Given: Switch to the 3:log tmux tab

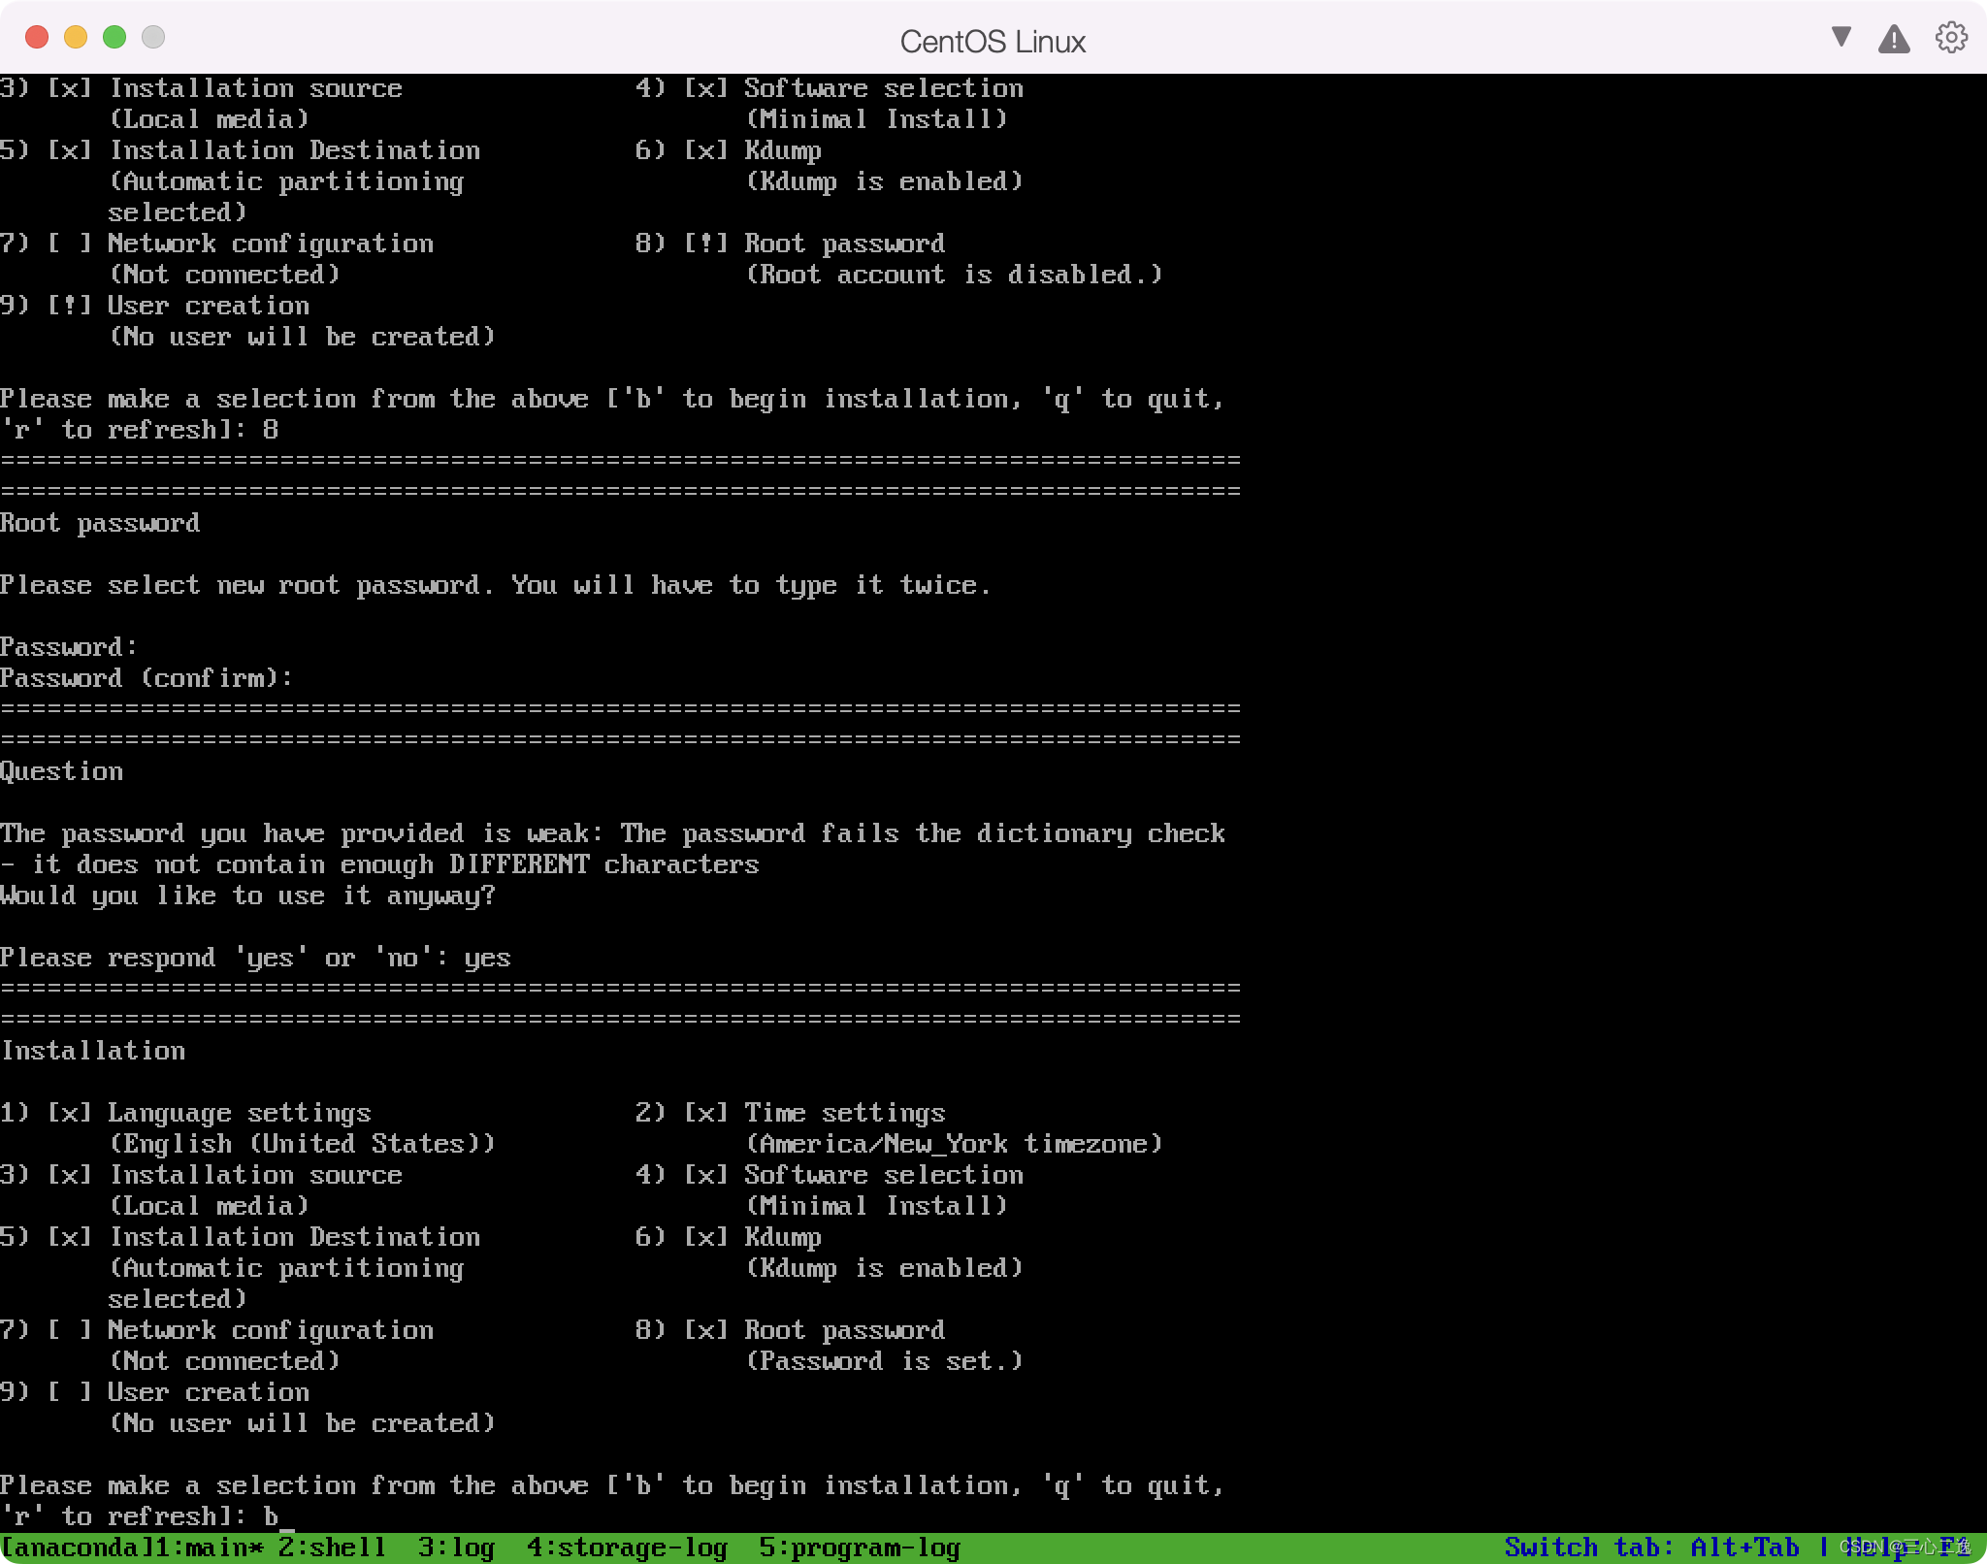Looking at the screenshot, I should pyautogui.click(x=456, y=1547).
